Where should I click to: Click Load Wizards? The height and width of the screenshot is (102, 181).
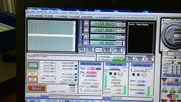[104, 57]
